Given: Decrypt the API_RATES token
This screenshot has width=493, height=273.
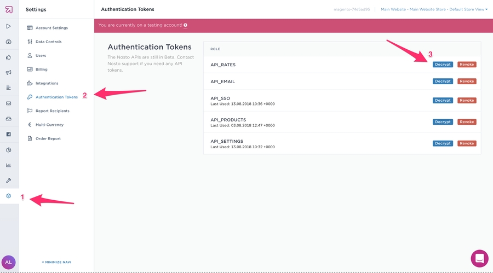Looking at the screenshot, I should (443, 65).
